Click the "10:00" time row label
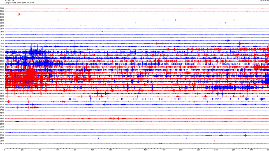This screenshot has height=151, width=269. (x=2, y=67)
